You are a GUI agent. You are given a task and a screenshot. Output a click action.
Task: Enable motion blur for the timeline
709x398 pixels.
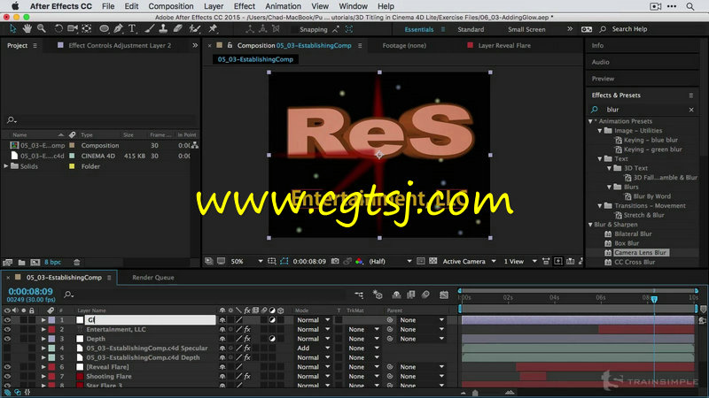[x=426, y=295]
